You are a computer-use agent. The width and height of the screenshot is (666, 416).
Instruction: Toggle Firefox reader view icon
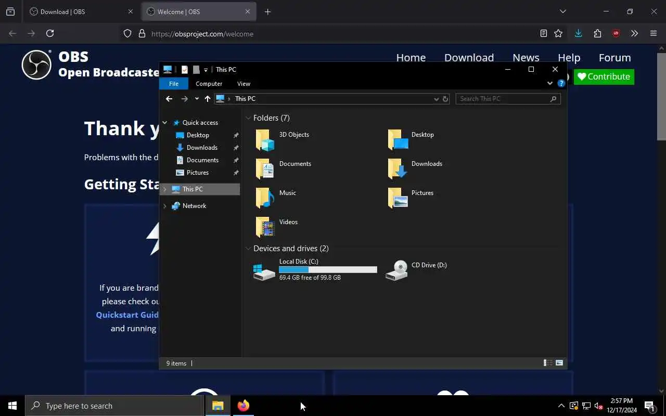click(544, 33)
